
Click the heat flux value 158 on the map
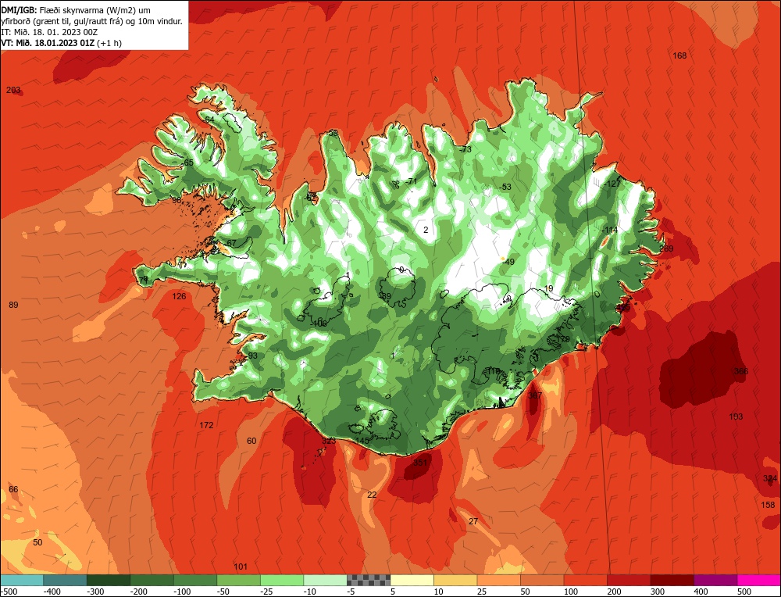pyautogui.click(x=768, y=506)
